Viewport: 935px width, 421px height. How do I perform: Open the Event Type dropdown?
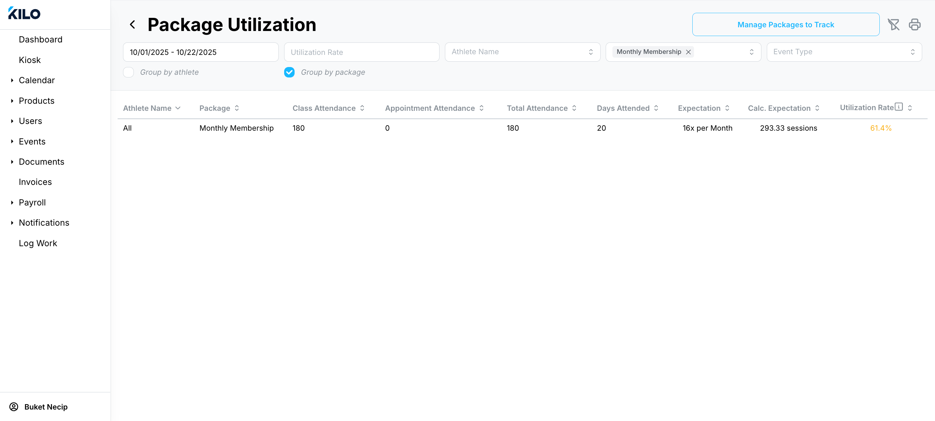pyautogui.click(x=844, y=52)
